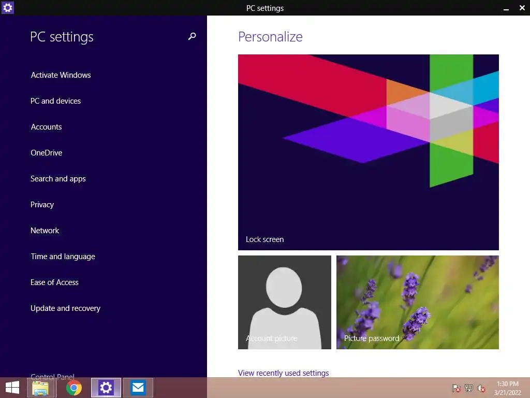Click the PC settings gear icon in title bar
This screenshot has height=398, width=530.
[x=7, y=7]
